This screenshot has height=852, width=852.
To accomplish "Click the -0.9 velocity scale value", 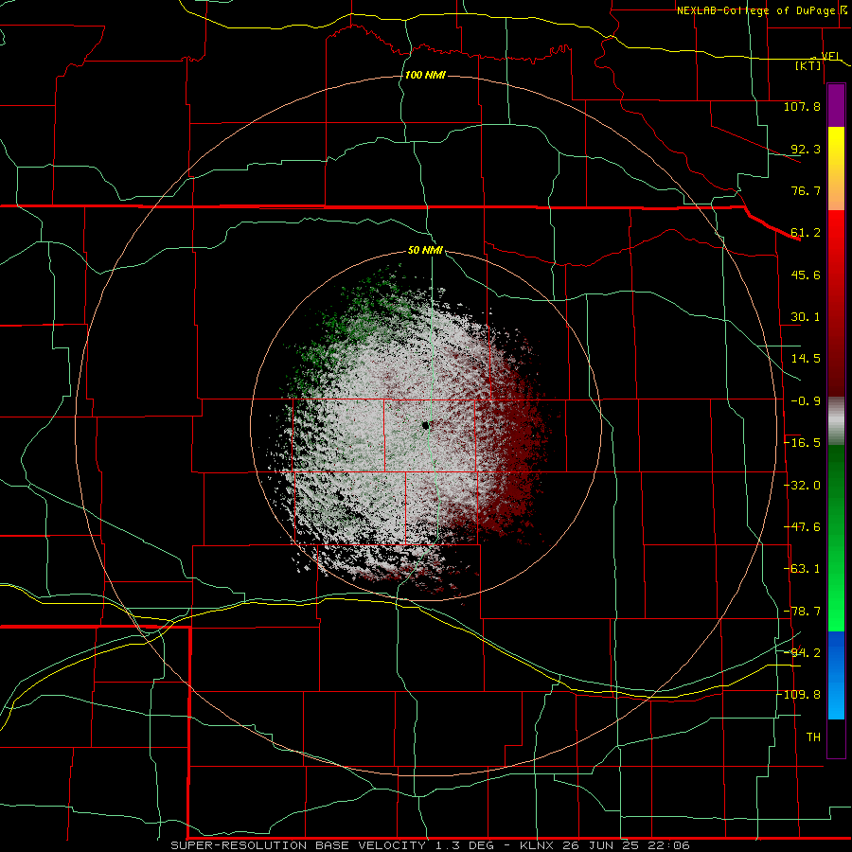I will click(x=806, y=401).
